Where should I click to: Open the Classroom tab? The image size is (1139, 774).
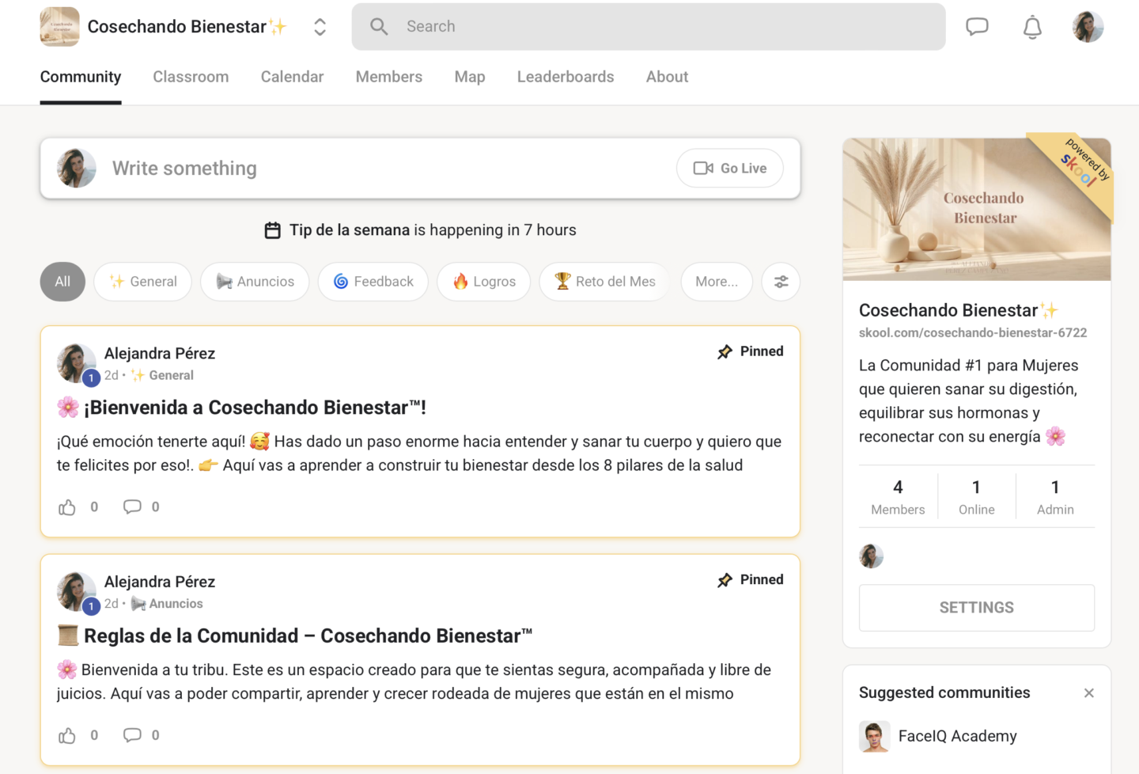[x=191, y=77]
